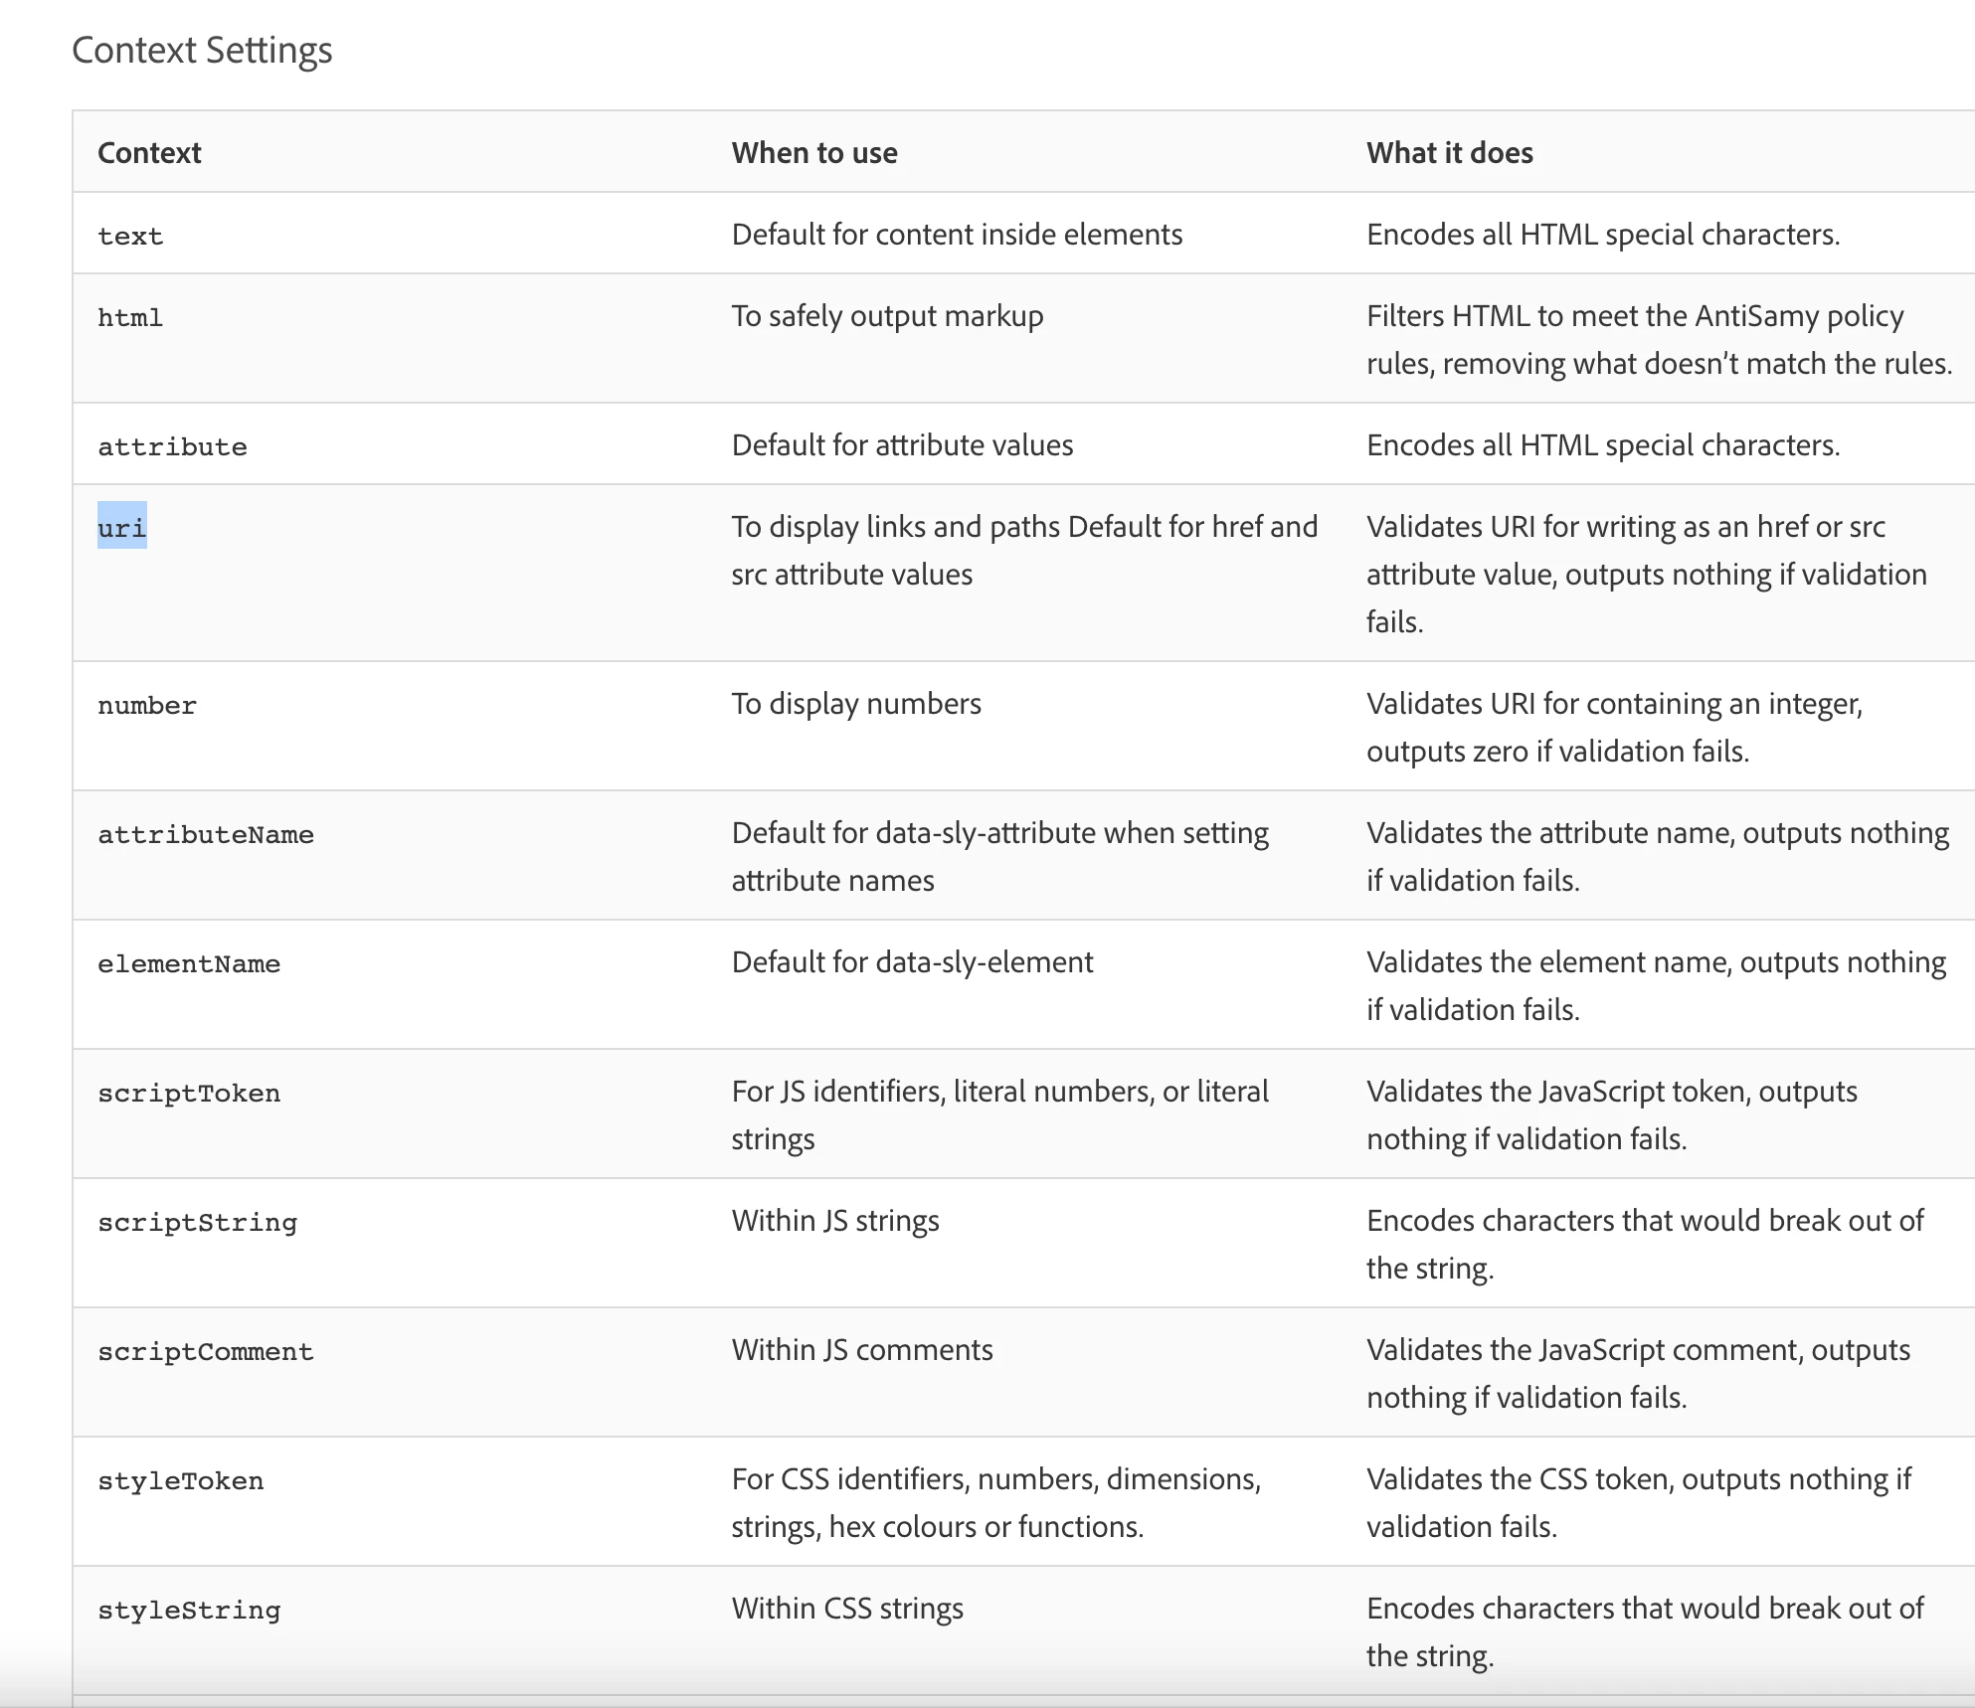Click the elementName context name

tap(189, 964)
